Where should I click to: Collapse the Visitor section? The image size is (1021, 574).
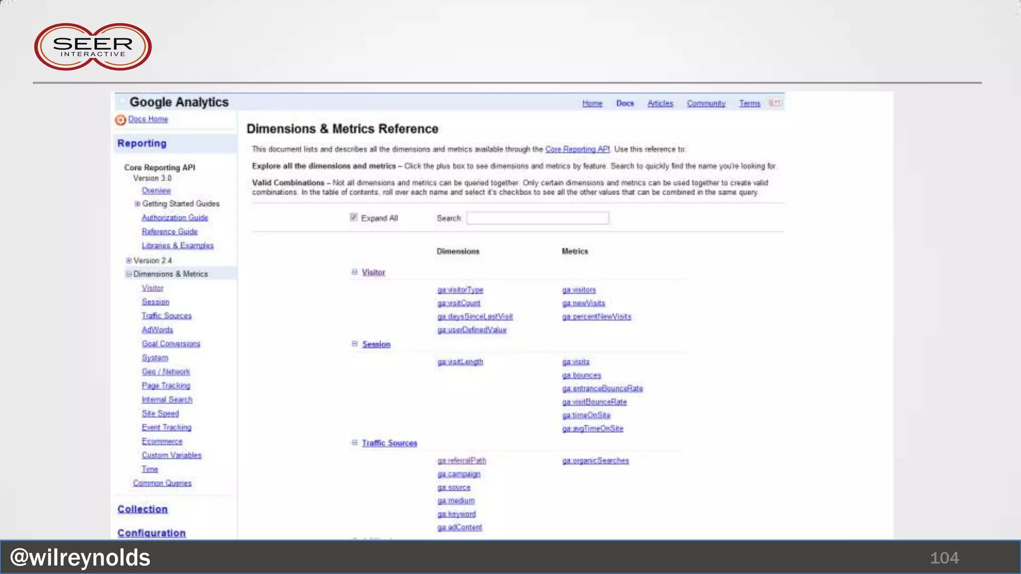[354, 272]
